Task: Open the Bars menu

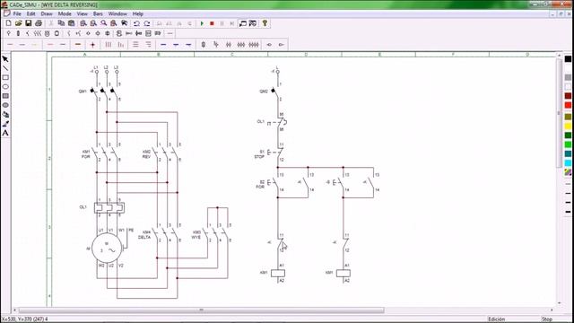Action: pyautogui.click(x=98, y=14)
